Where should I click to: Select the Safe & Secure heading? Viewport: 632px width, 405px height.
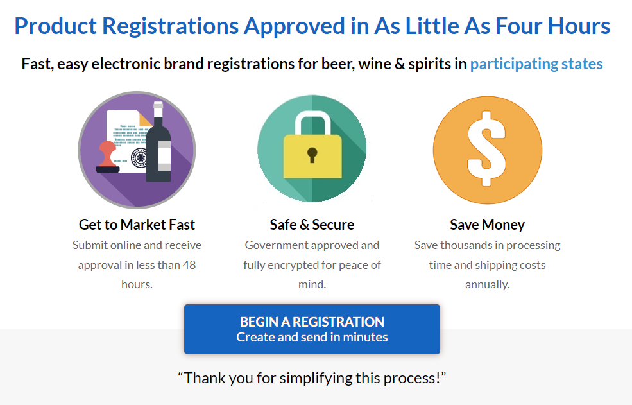312,225
